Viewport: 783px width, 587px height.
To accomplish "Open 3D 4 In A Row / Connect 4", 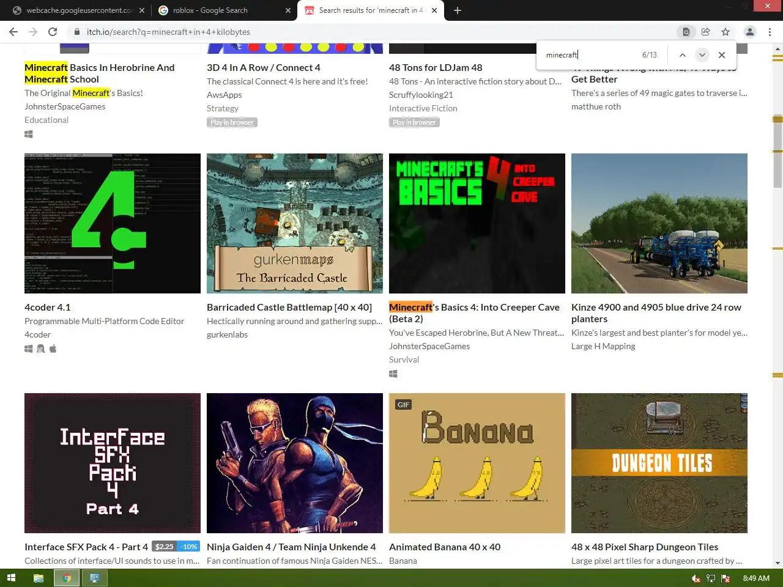I will (264, 68).
